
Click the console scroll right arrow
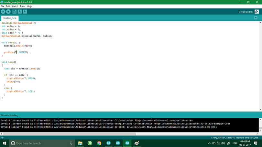pos(257,134)
